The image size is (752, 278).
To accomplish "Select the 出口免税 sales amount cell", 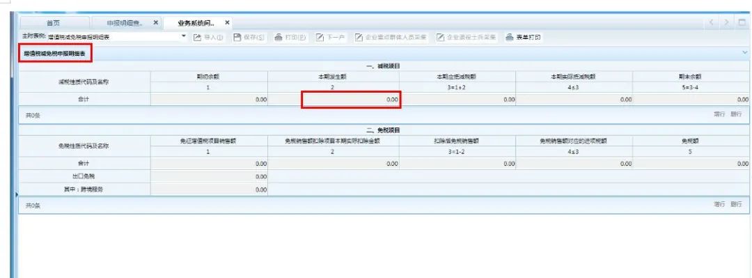I will (x=209, y=177).
